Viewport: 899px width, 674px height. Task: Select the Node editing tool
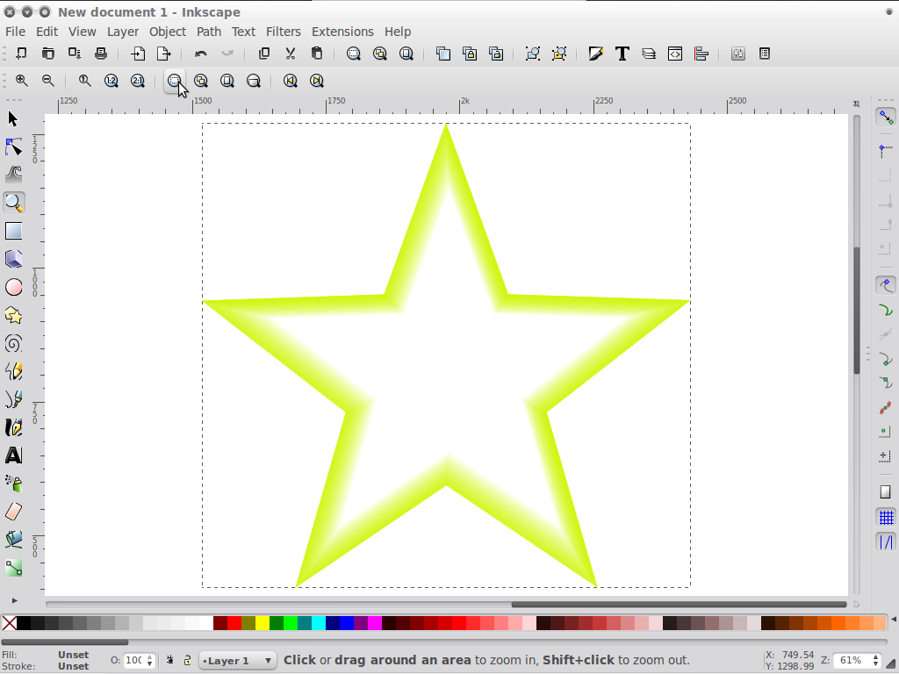pyautogui.click(x=14, y=147)
